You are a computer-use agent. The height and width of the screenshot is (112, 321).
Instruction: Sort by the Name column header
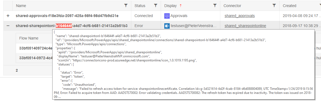point(21,6)
